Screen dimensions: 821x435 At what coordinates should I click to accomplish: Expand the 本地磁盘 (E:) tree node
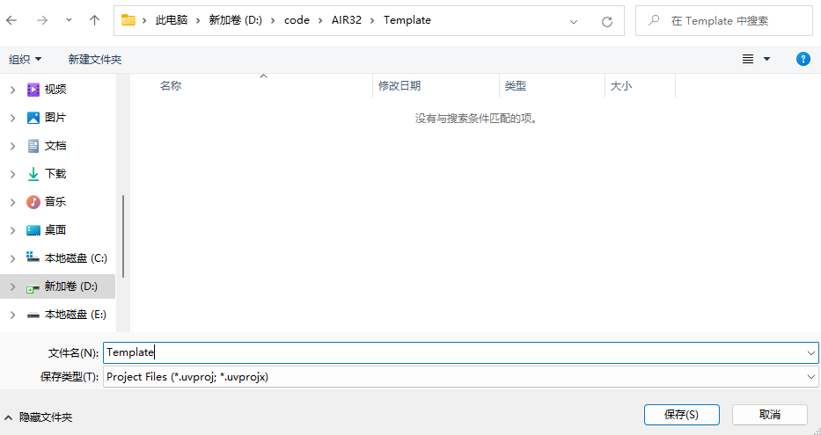click(x=12, y=315)
